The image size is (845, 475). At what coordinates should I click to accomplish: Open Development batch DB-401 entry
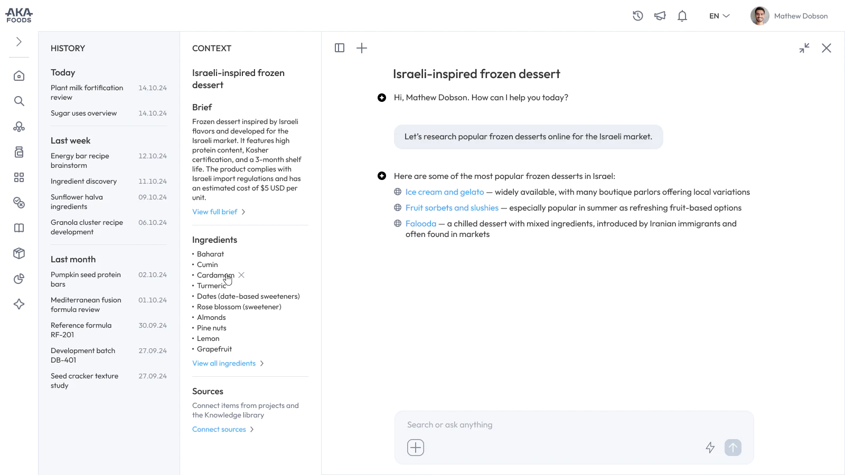109,355
